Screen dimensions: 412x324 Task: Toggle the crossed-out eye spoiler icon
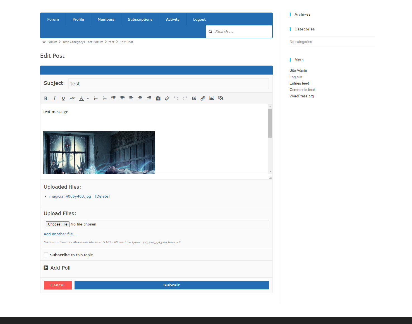pyautogui.click(x=221, y=98)
